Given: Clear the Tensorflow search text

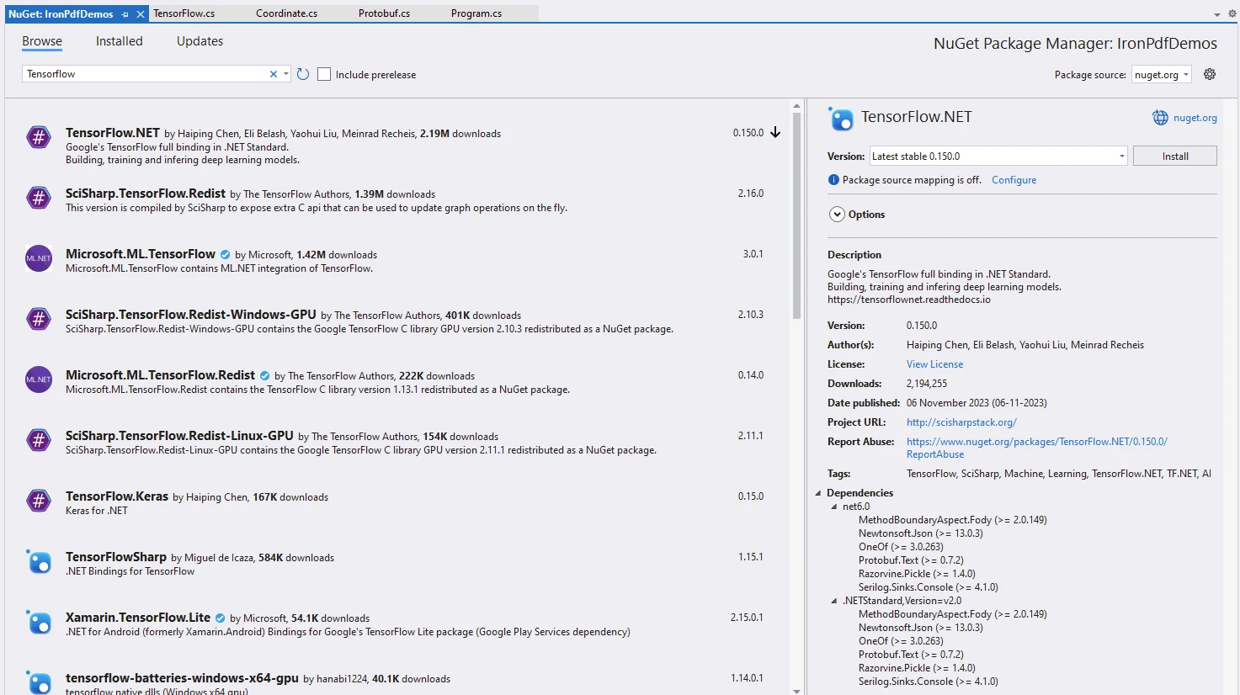Looking at the screenshot, I should click(274, 74).
